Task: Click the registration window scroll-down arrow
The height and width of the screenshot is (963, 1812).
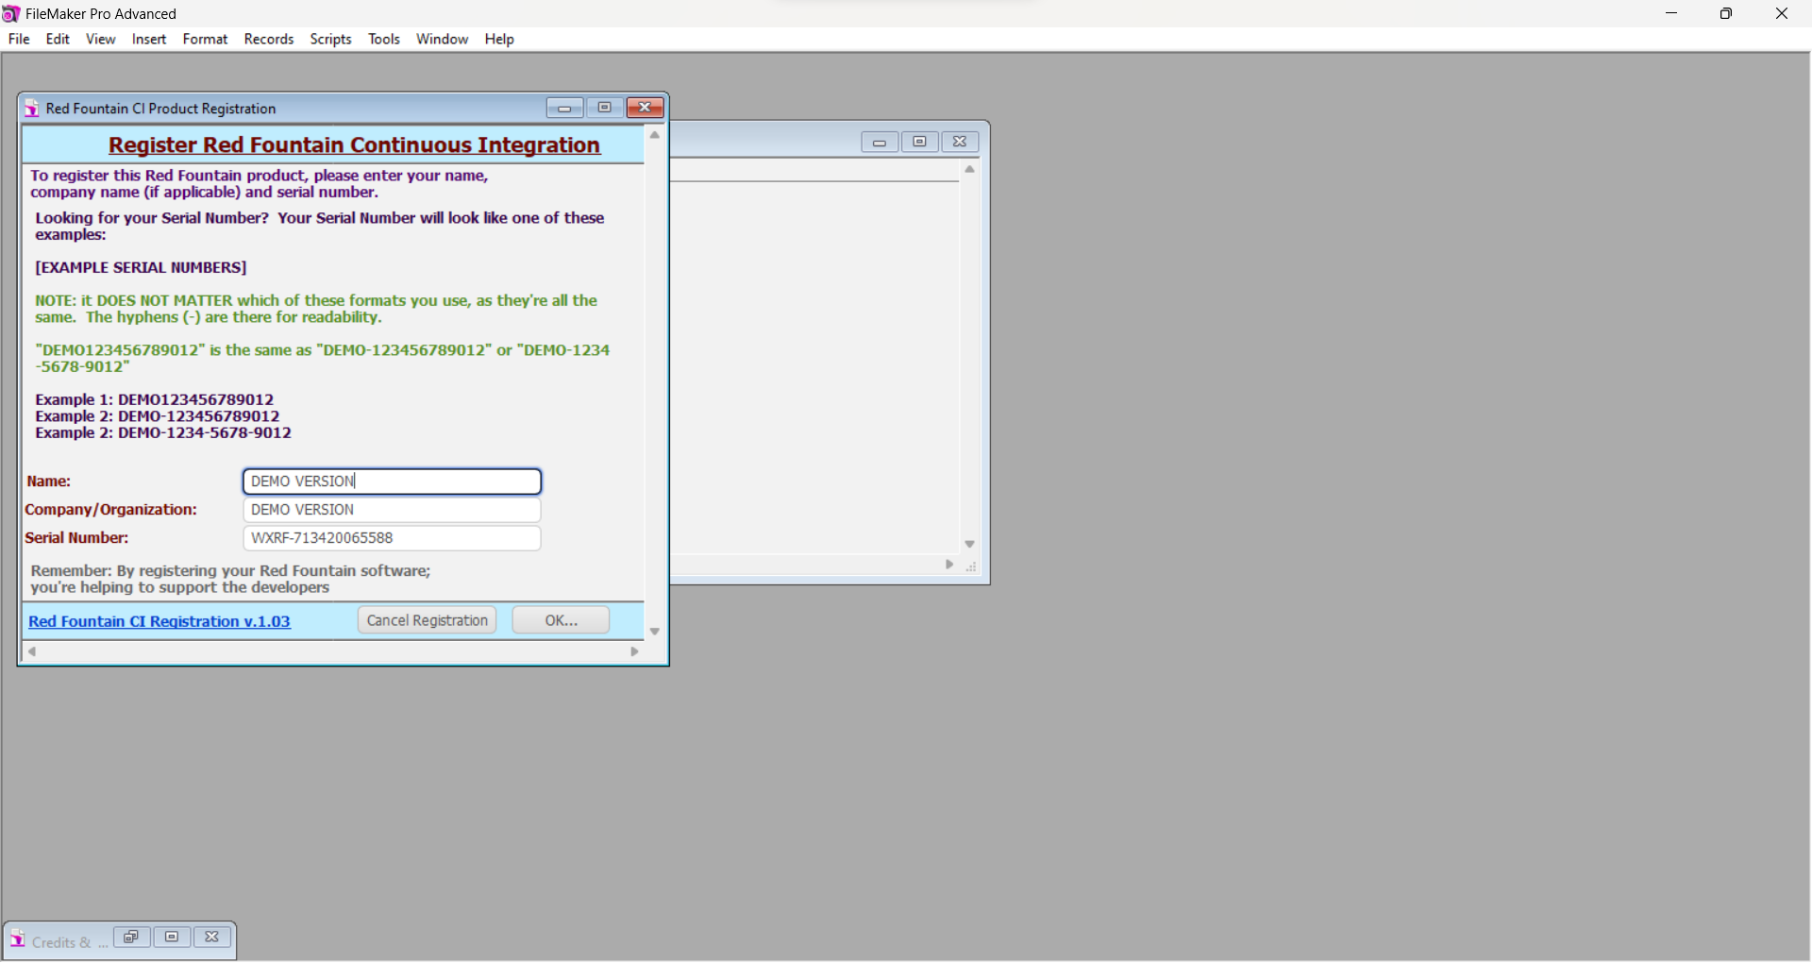Action: coord(655,632)
